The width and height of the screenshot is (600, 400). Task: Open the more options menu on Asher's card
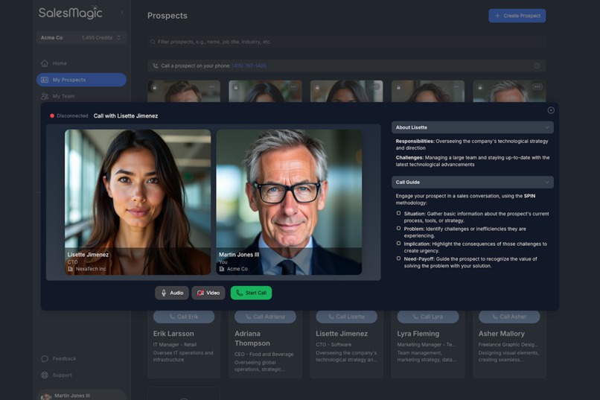537,87
